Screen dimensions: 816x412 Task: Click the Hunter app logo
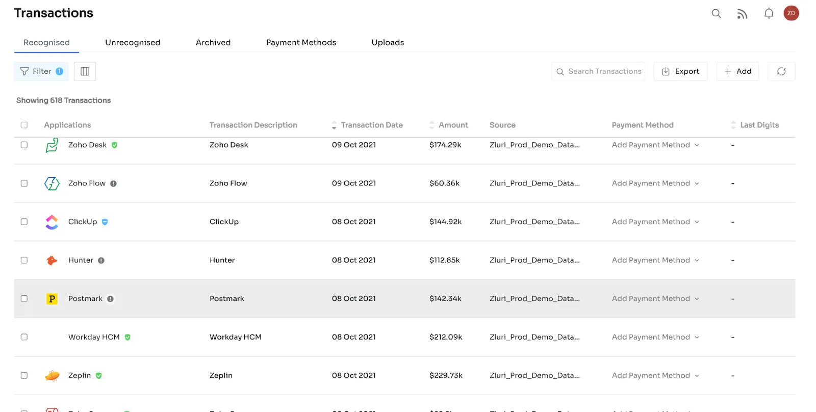coord(52,260)
